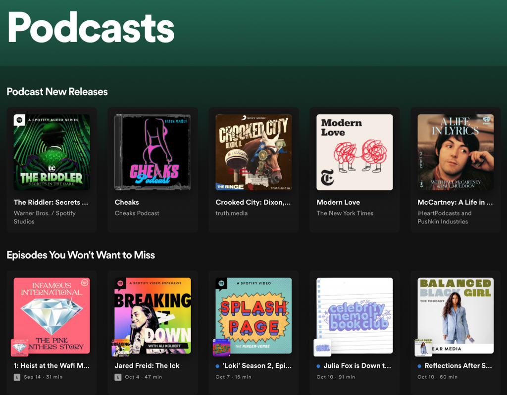Viewport: 507px width, 395px height.
Task: Click the small Ringer-Verse show icon
Action: click(222, 348)
